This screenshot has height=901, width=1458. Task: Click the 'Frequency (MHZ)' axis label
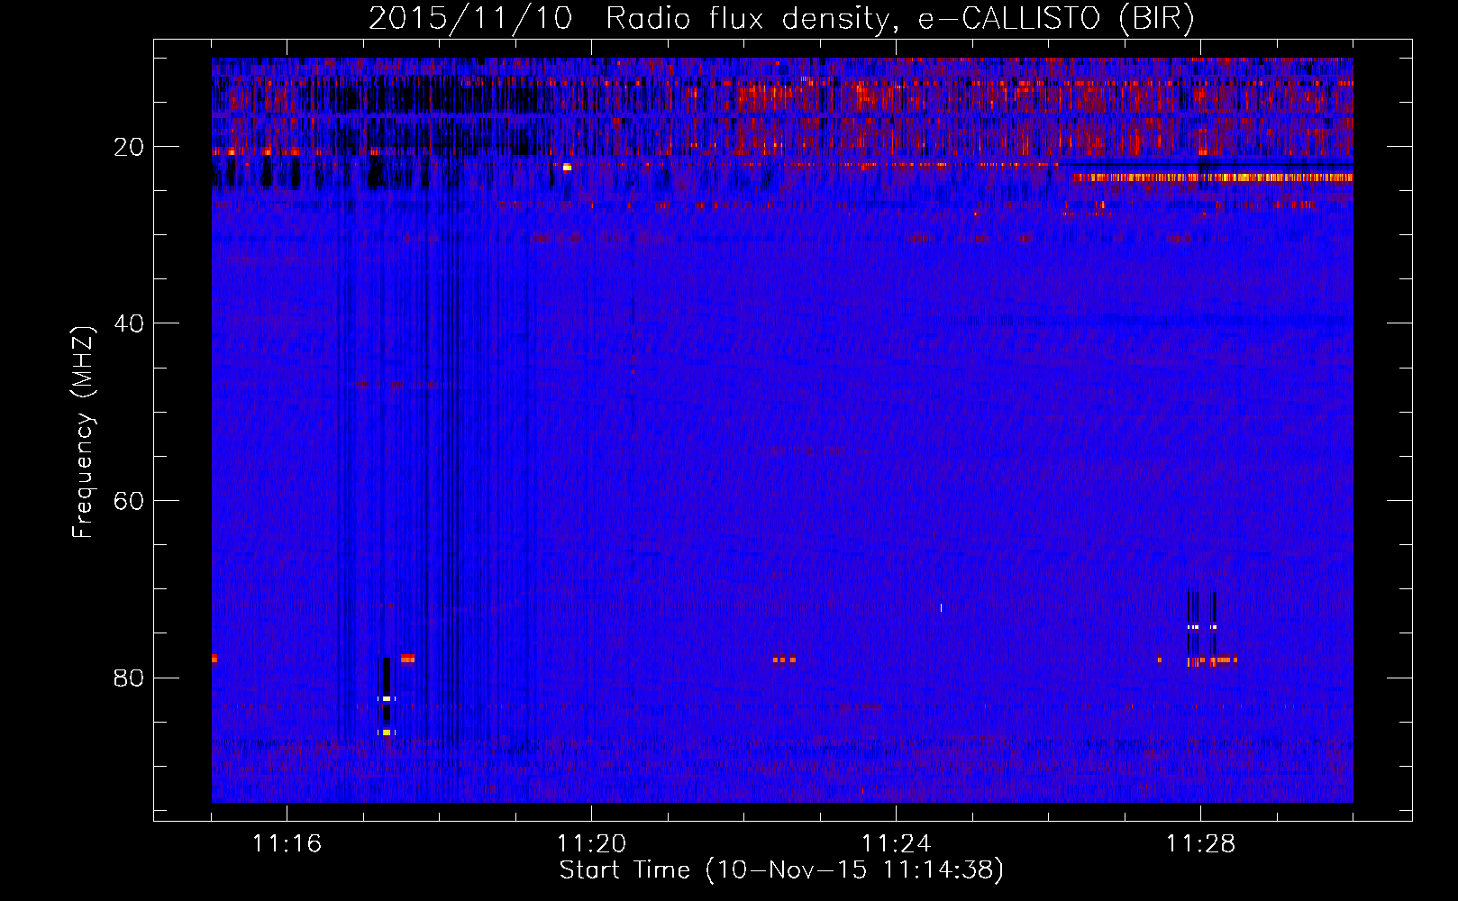[x=83, y=432]
